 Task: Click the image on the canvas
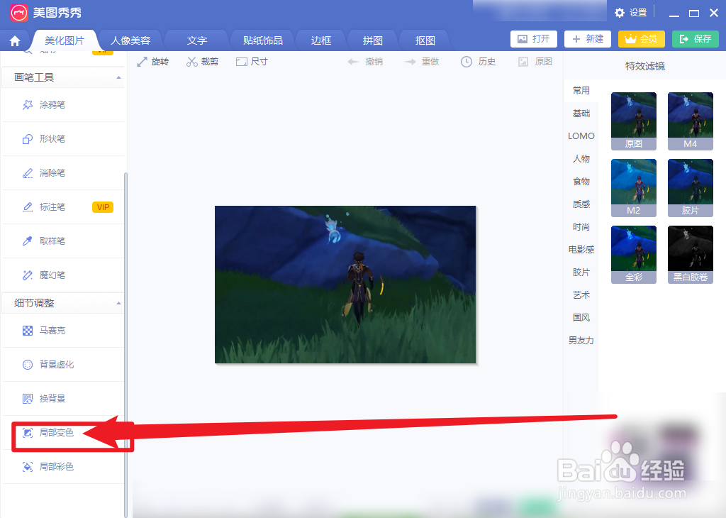[345, 285]
